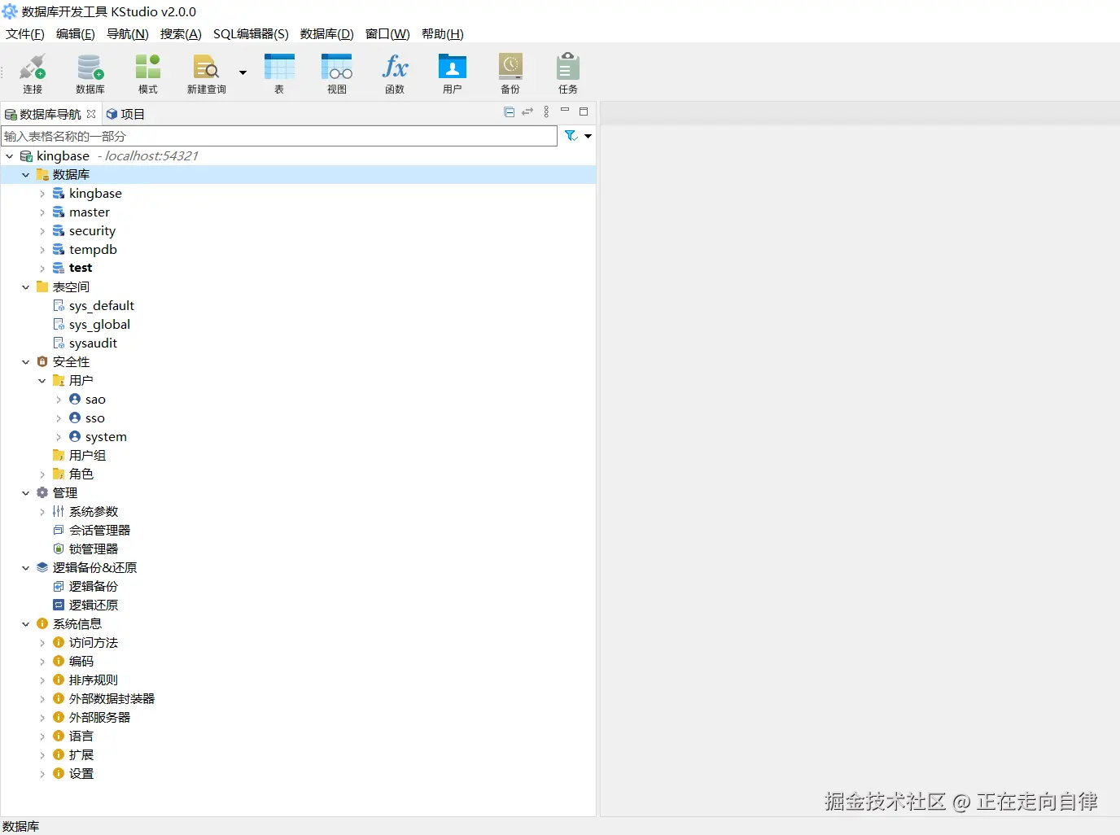The image size is (1120, 835).
Task: Open the 帮助(H) menu
Action: pos(443,33)
